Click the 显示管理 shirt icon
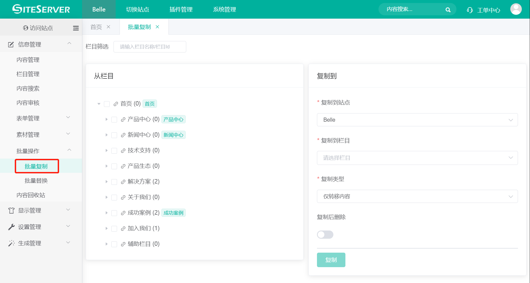The height and width of the screenshot is (283, 530). click(x=11, y=211)
